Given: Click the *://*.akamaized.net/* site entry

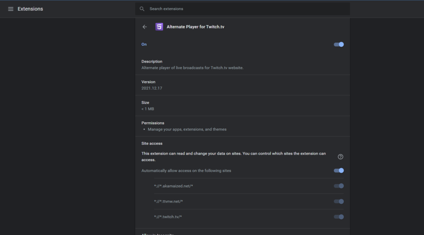Looking at the screenshot, I should pyautogui.click(x=173, y=186).
